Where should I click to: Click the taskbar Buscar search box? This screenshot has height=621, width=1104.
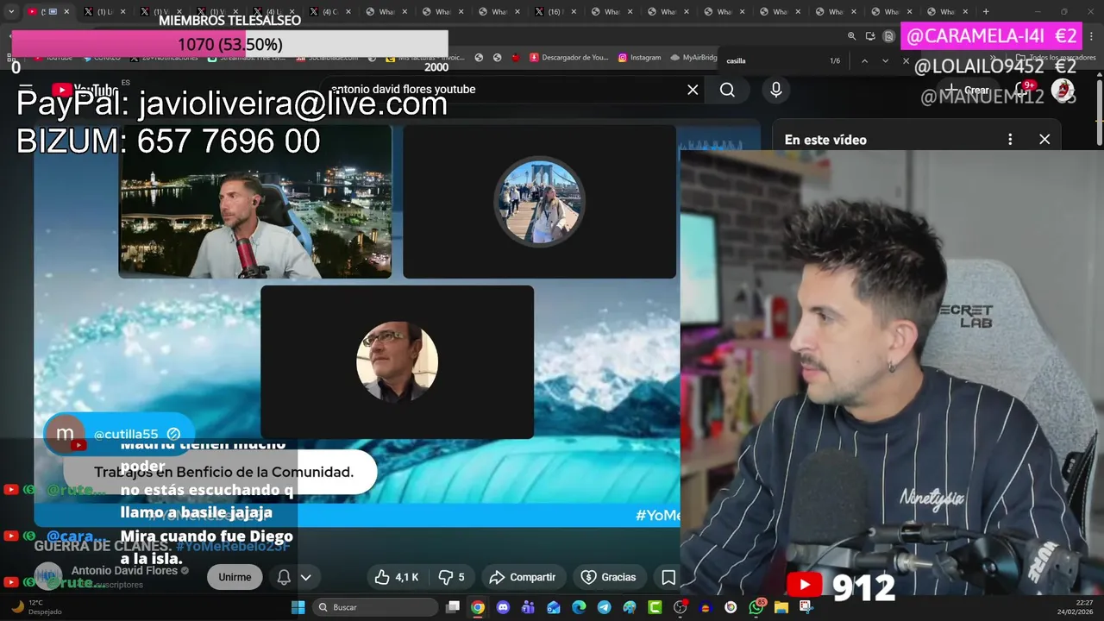click(x=375, y=607)
